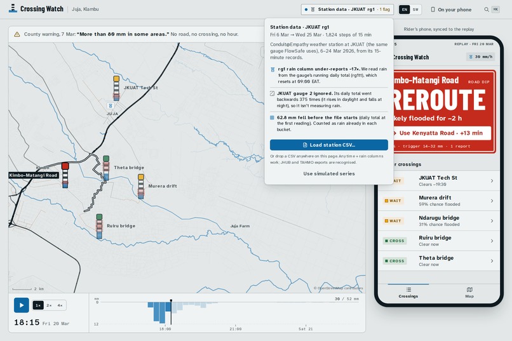The image size is (512, 341).
Task: Set replay speed to 2×
Action: [x=49, y=305]
